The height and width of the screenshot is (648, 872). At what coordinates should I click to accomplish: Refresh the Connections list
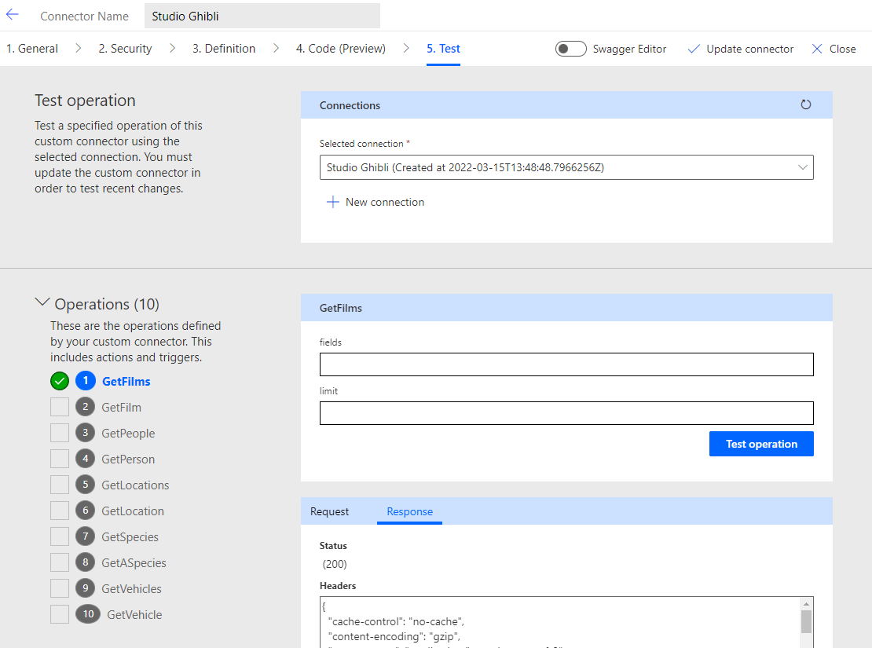[x=805, y=104]
